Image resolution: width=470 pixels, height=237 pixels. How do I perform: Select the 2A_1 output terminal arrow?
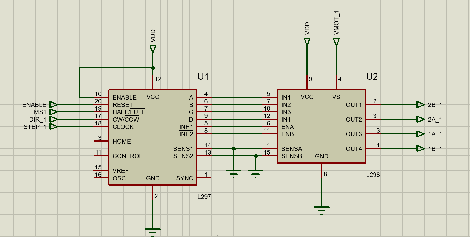tap(421, 119)
